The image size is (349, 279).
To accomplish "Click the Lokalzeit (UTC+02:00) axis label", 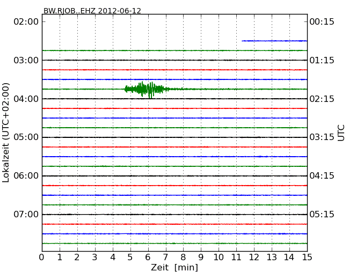I will pos(6,133).
